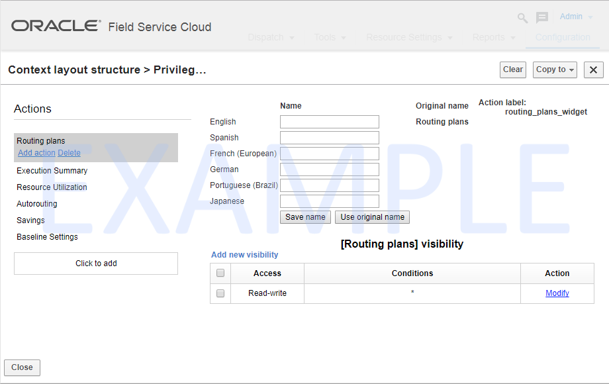Viewport: 609px width, 384px height.
Task: Click Modify for Read-write visibility
Action: 557,293
